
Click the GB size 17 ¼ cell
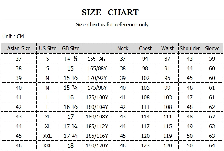70,126
